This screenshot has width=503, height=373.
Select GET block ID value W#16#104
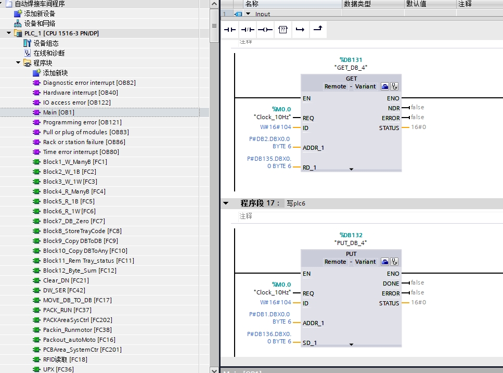[276, 127]
